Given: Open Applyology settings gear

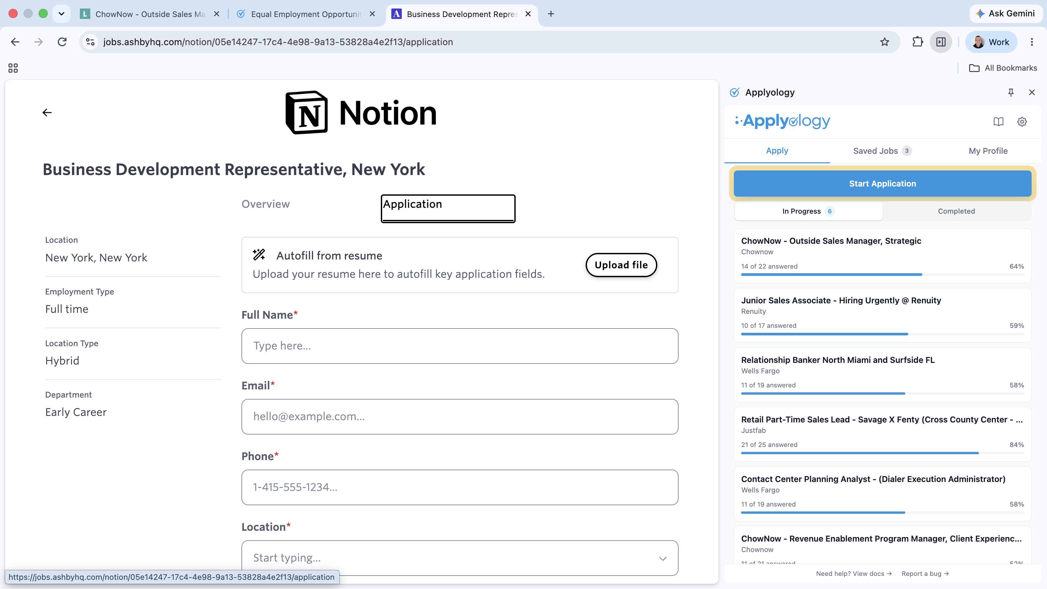Looking at the screenshot, I should click(x=1022, y=121).
